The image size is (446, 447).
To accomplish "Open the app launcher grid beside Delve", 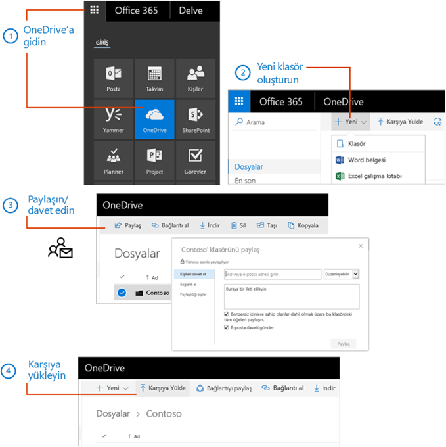I will point(95,11).
